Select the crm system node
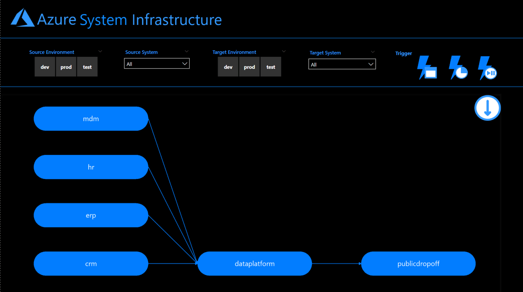This screenshot has width=523, height=292. 91,263
